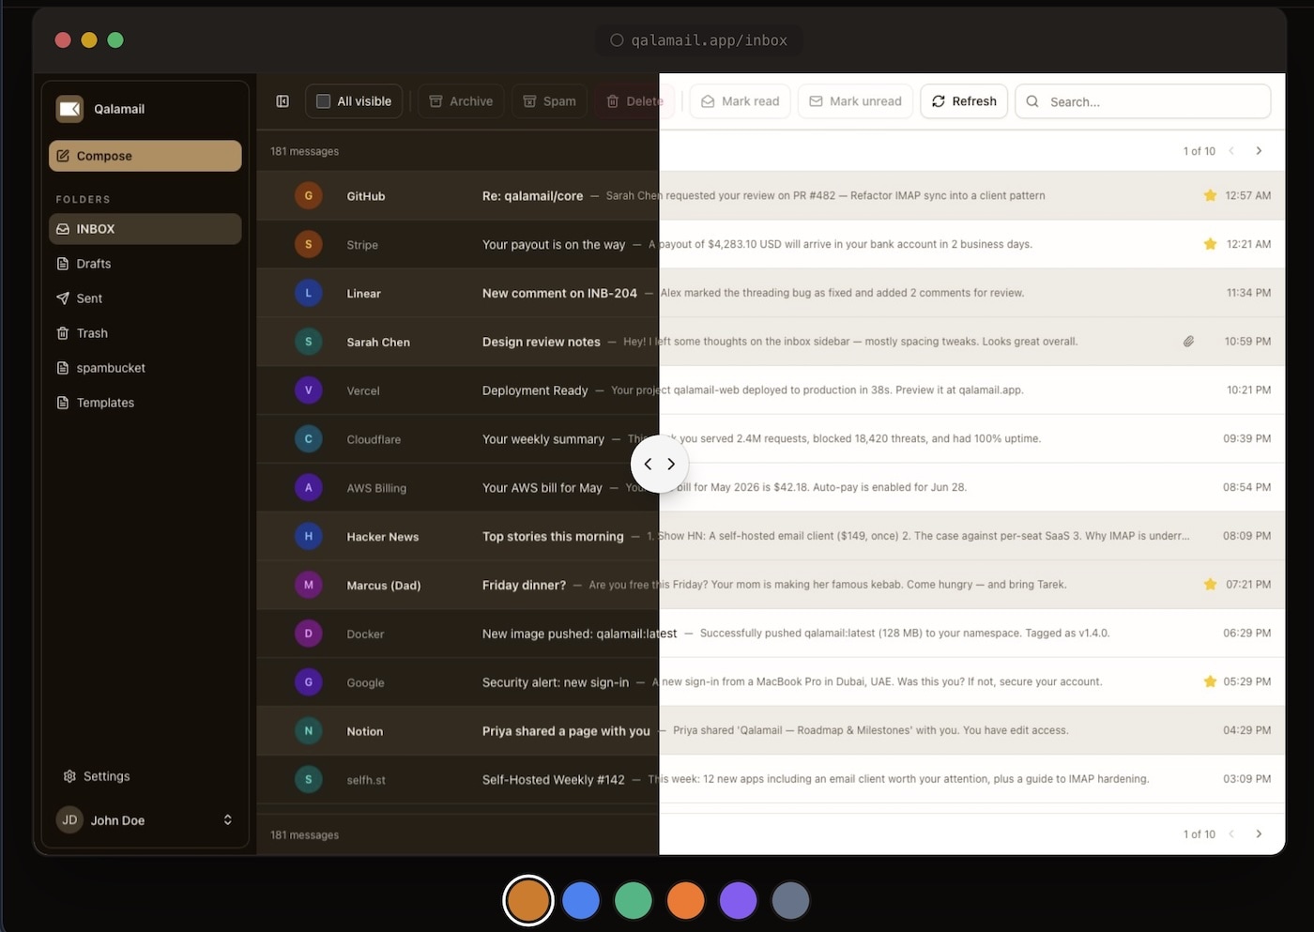Go to next page at top pagination
Screen dimensions: 1314x932
(x=1259, y=150)
